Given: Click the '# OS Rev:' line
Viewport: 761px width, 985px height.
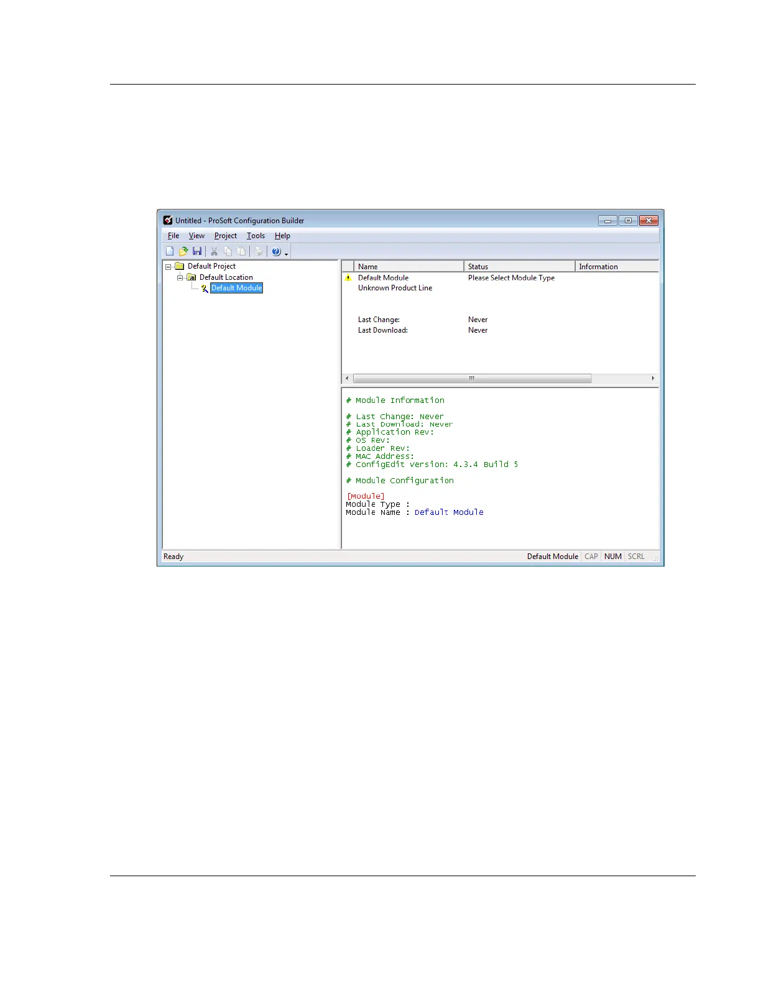Looking at the screenshot, I should (x=368, y=440).
